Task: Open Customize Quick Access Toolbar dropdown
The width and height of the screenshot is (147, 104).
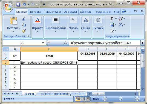Action: pyautogui.click(x=44, y=4)
